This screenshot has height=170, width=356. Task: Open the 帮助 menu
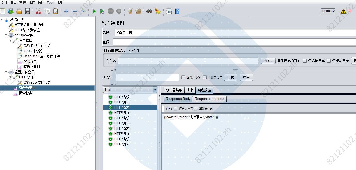point(61,3)
